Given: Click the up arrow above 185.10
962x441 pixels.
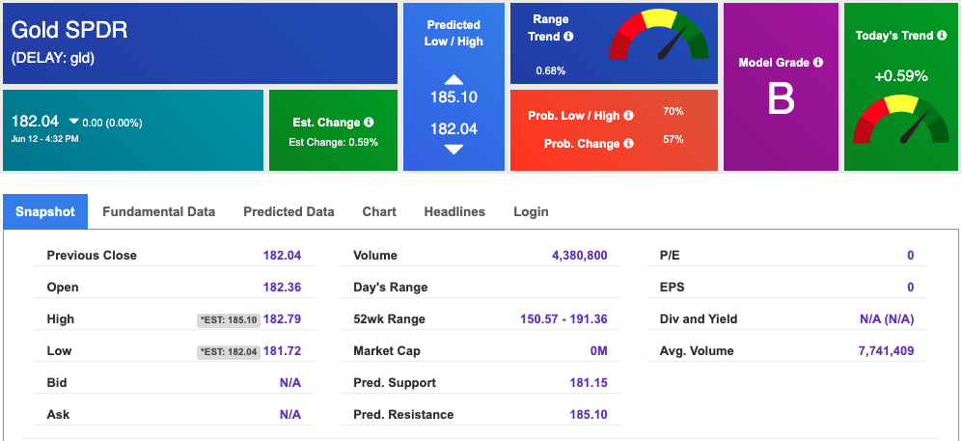Looking at the screenshot, I should pos(454,80).
